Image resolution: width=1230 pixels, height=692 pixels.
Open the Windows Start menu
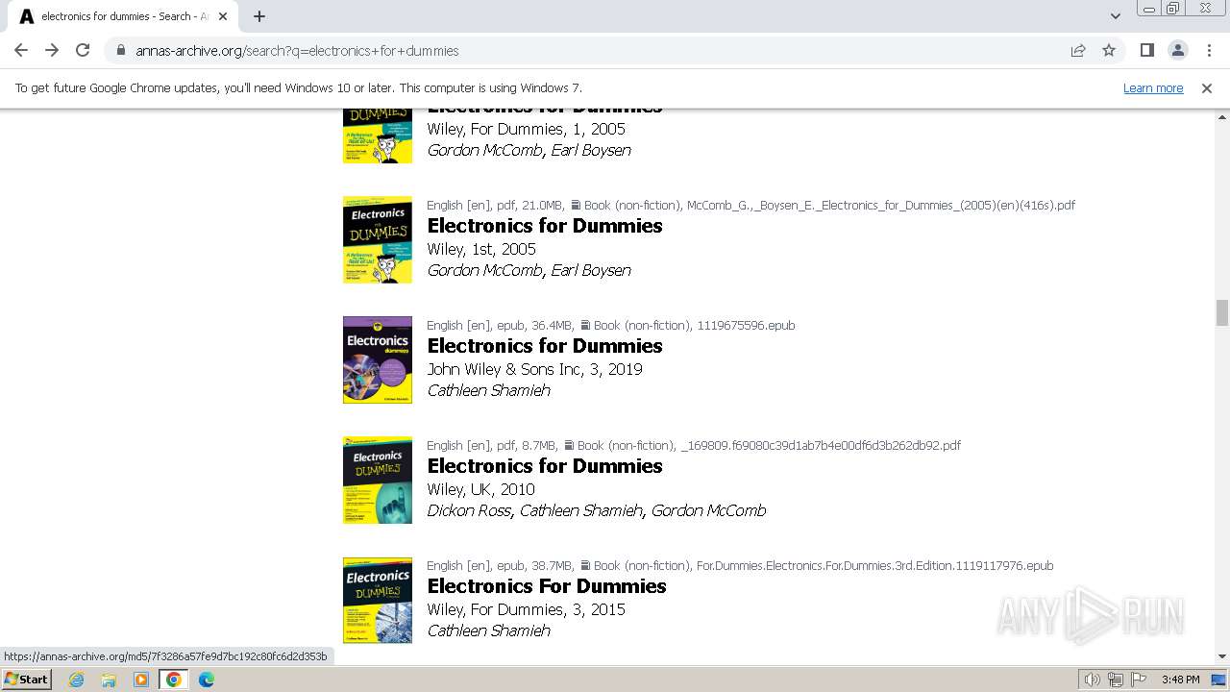(x=27, y=679)
